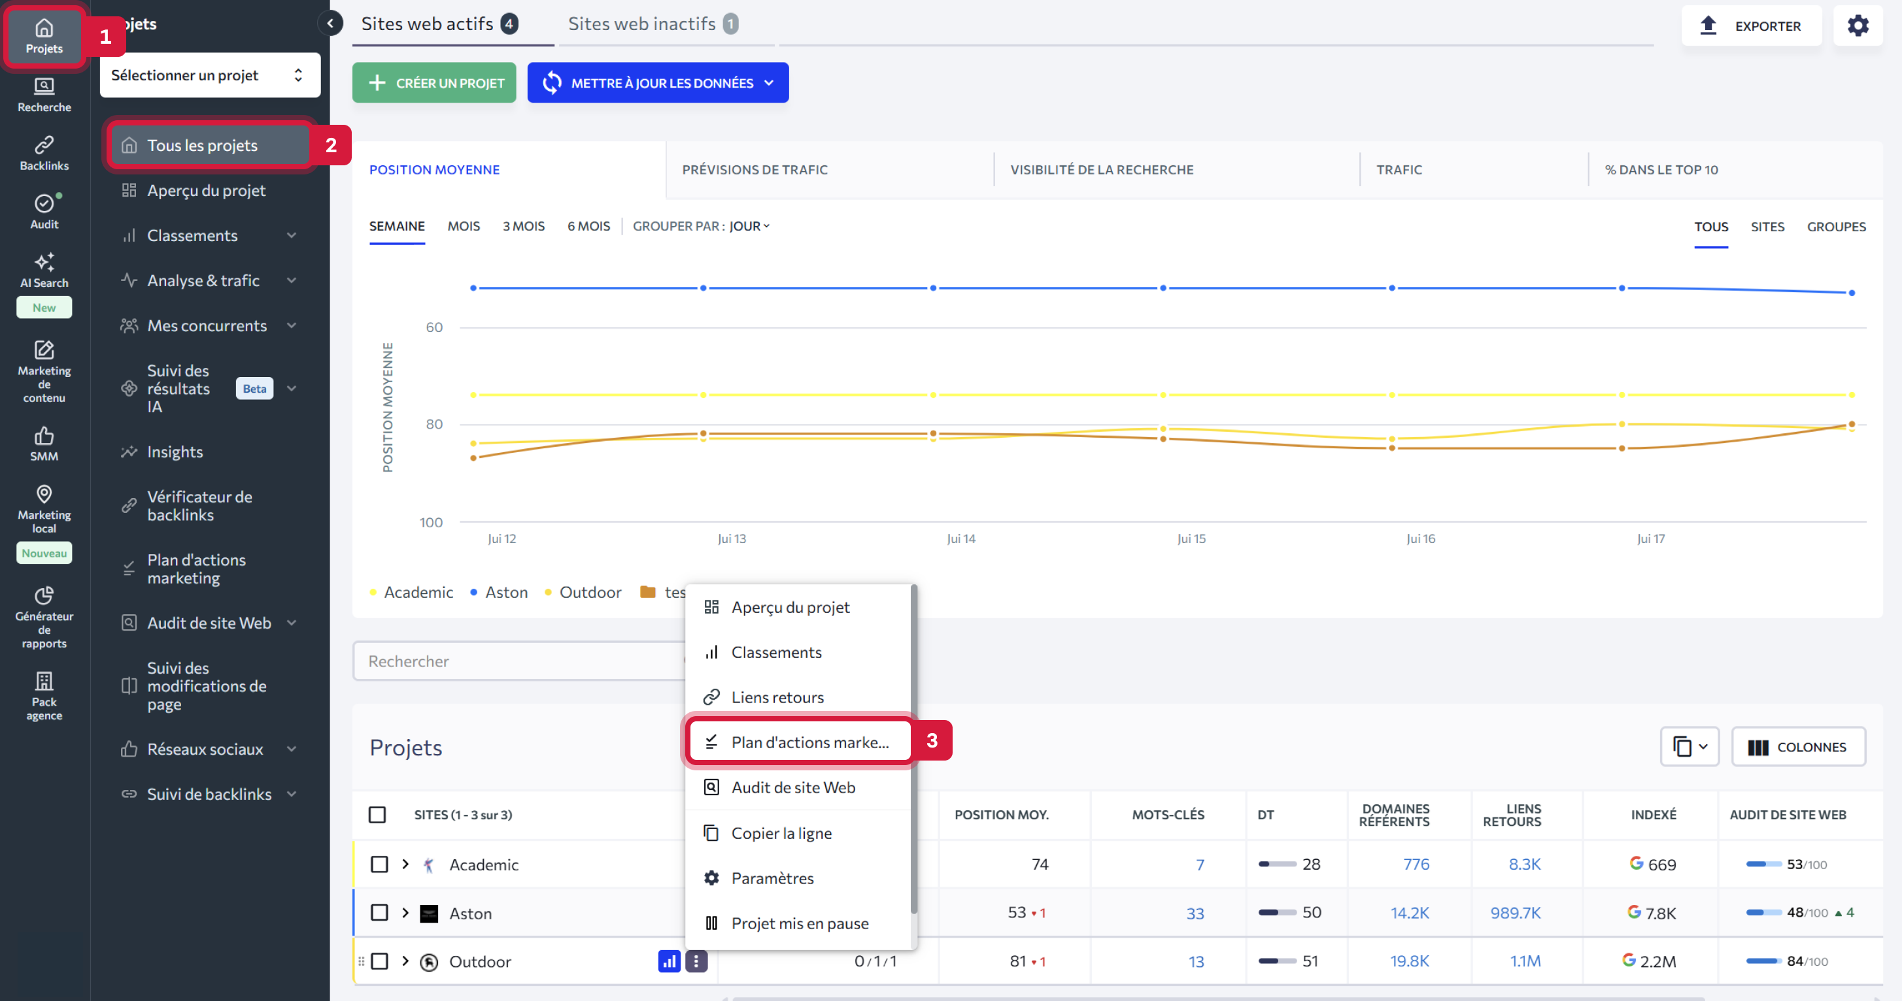Open the Sélectionner un projet dropdown
The width and height of the screenshot is (1902, 1001).
tap(210, 74)
